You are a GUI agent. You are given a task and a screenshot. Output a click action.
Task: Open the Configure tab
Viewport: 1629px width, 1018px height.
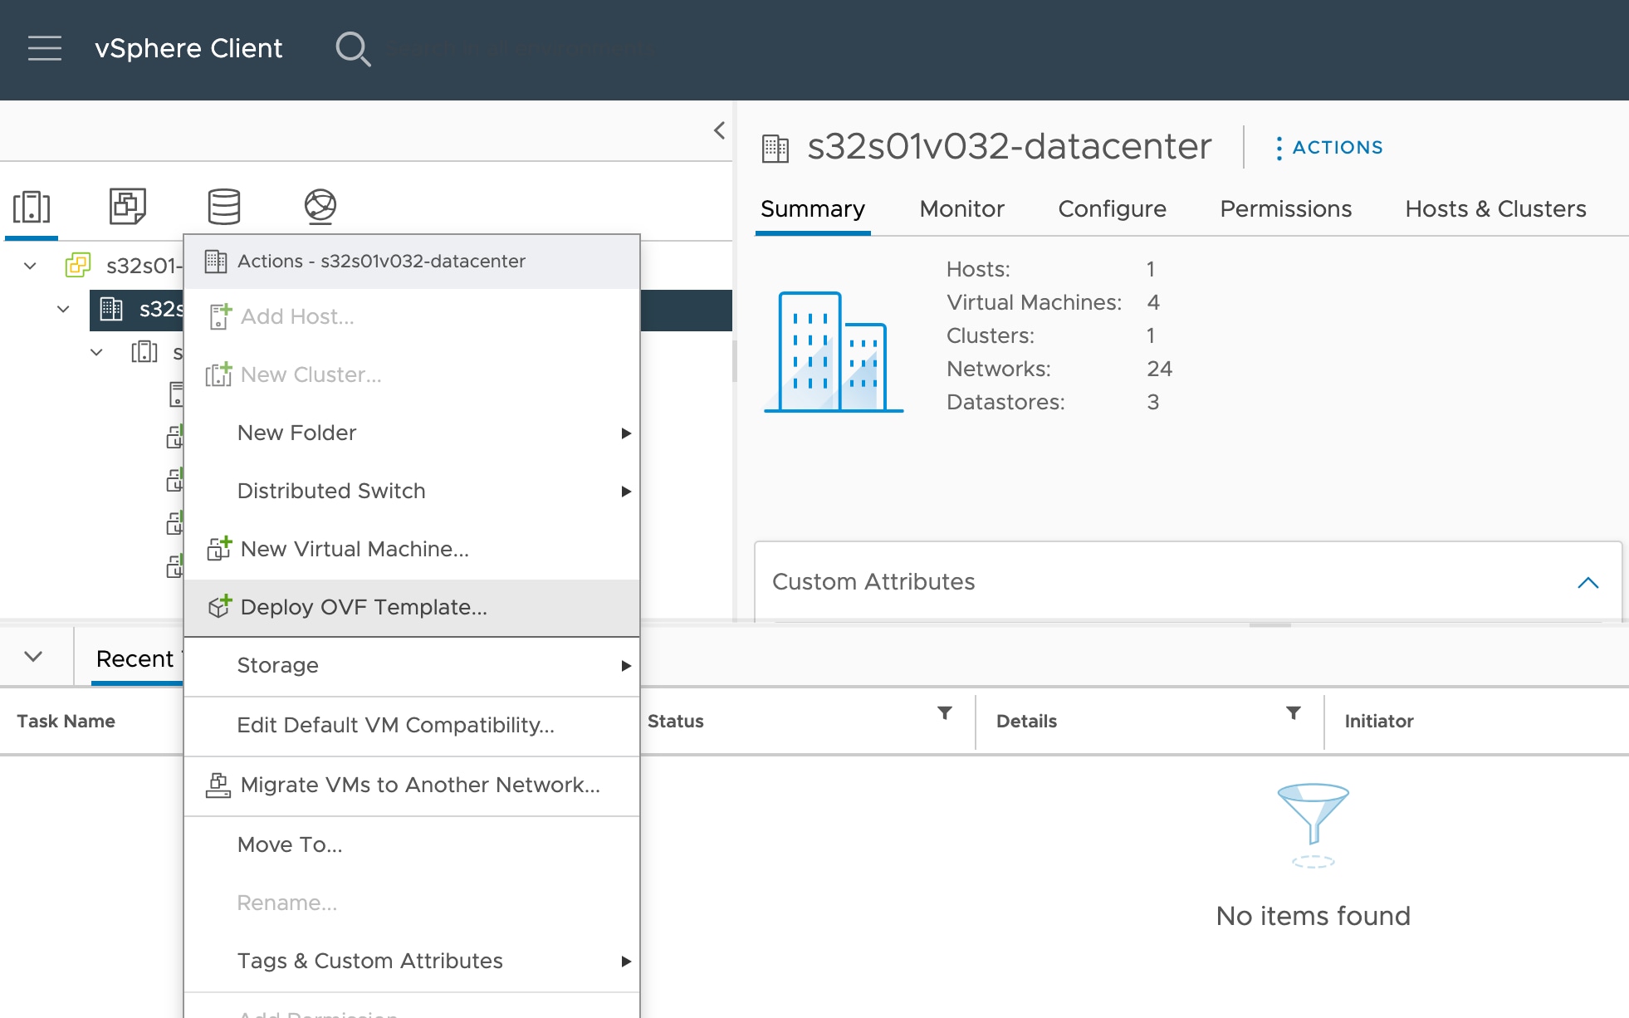1112,209
